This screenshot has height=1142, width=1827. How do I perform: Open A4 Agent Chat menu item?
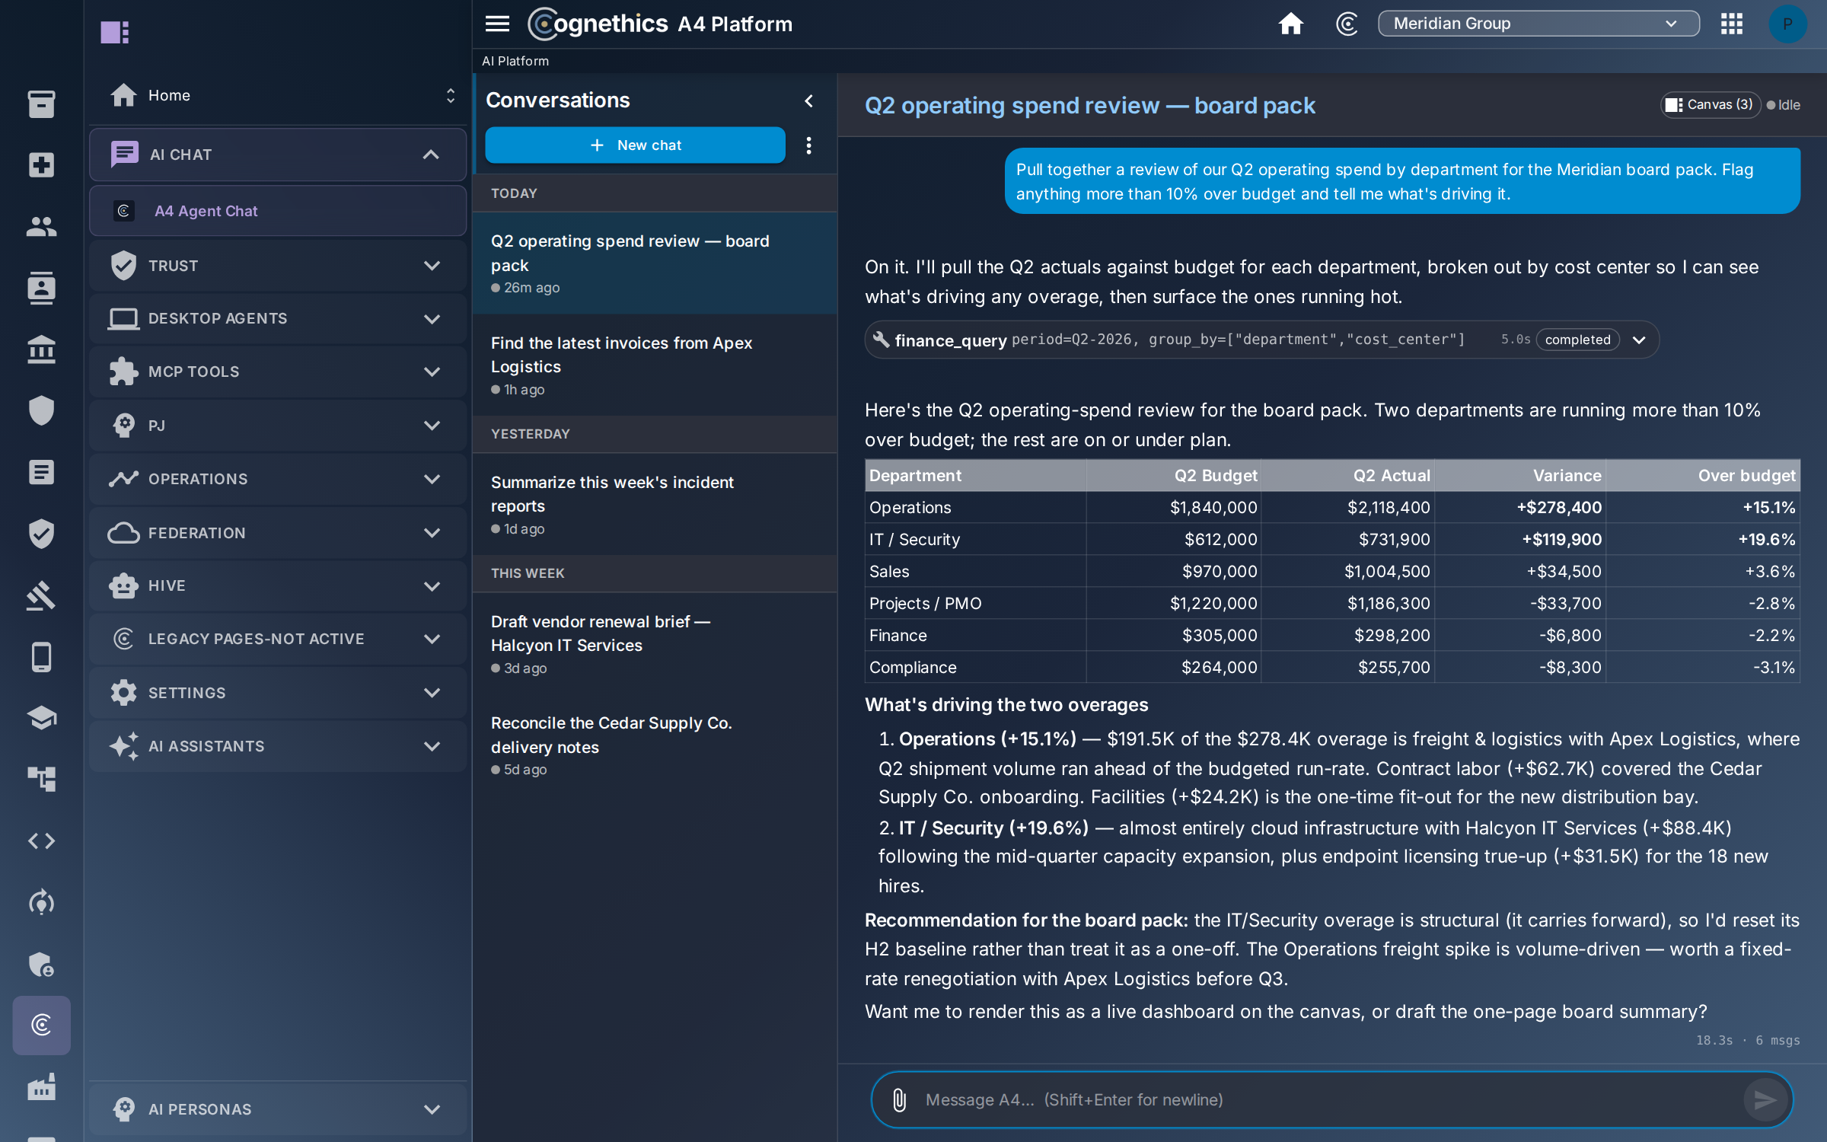pyautogui.click(x=278, y=211)
